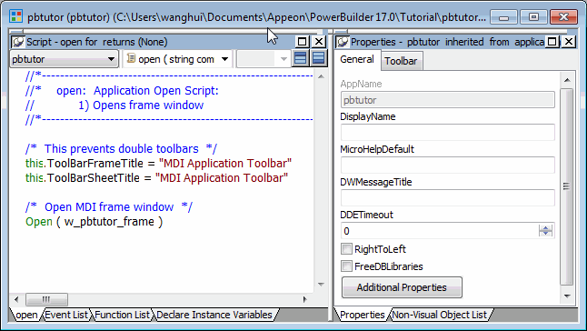Click the Properties scroll down arrow

(x=567, y=296)
